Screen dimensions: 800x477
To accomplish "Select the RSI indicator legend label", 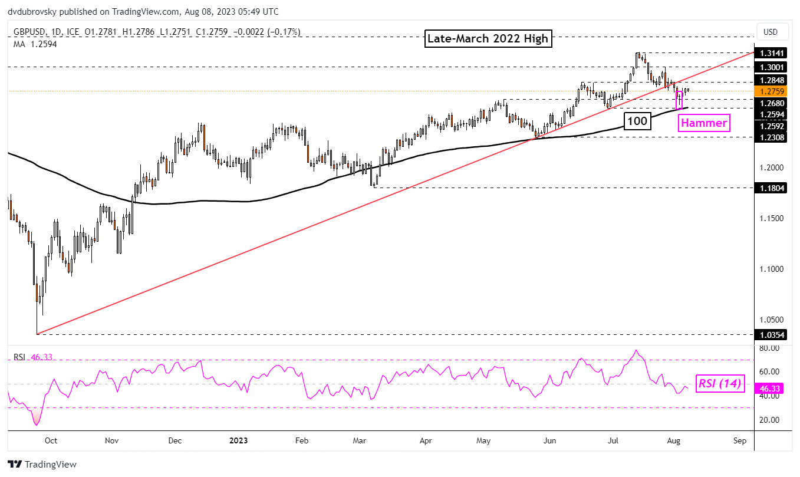I will (x=19, y=357).
